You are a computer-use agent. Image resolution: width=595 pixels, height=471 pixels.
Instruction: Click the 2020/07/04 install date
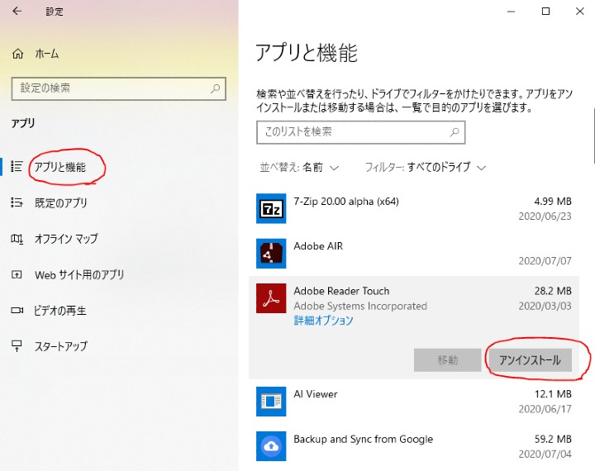[545, 454]
